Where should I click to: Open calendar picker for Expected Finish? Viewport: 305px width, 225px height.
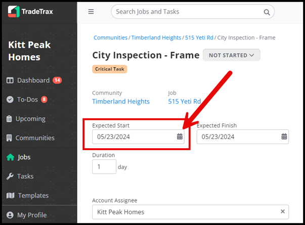pyautogui.click(x=284, y=137)
